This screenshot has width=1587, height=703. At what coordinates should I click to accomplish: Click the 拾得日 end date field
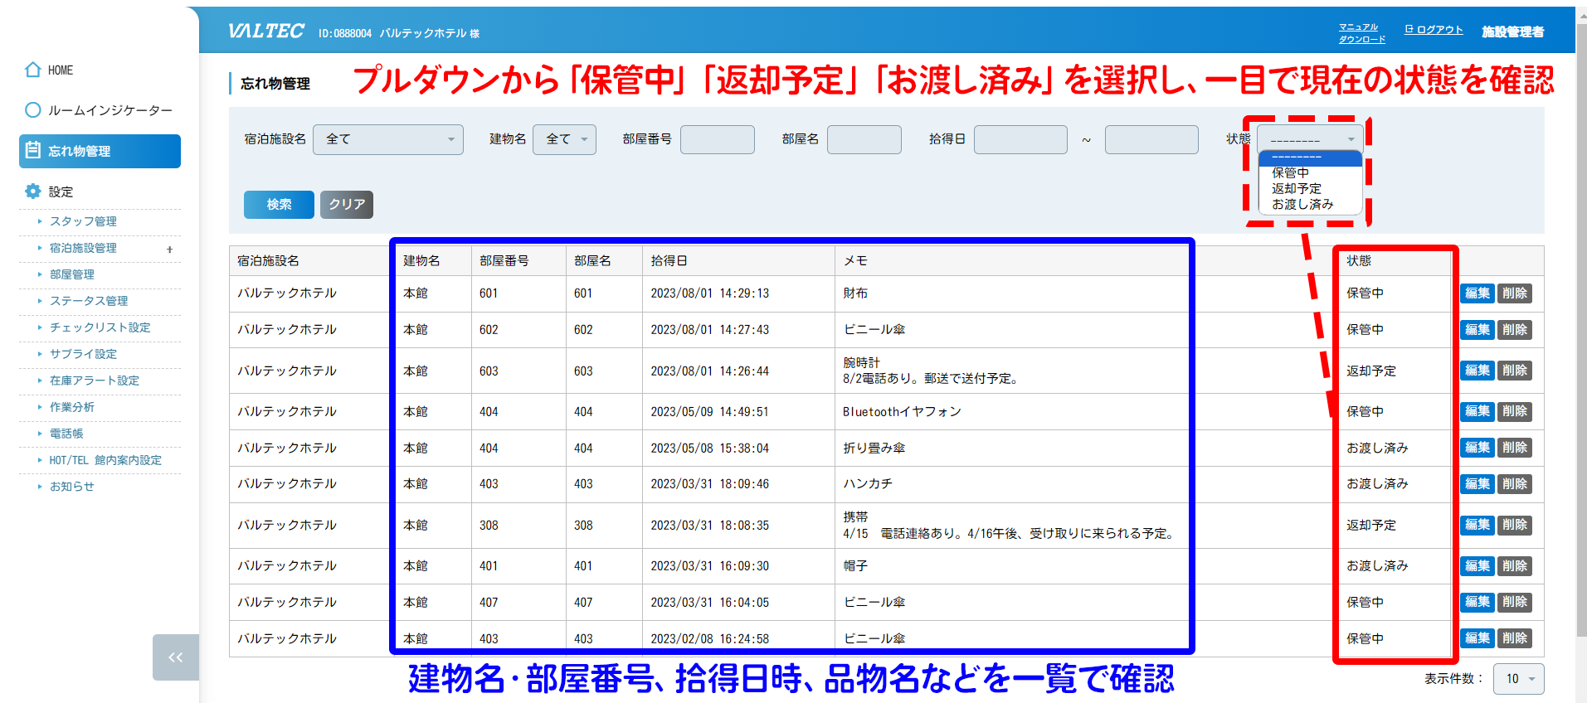[x=1151, y=139]
